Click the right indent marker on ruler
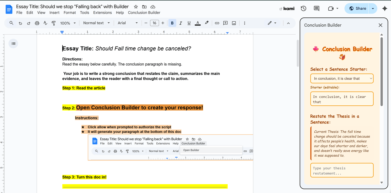This screenshot has height=193, width=391. coord(228,33)
